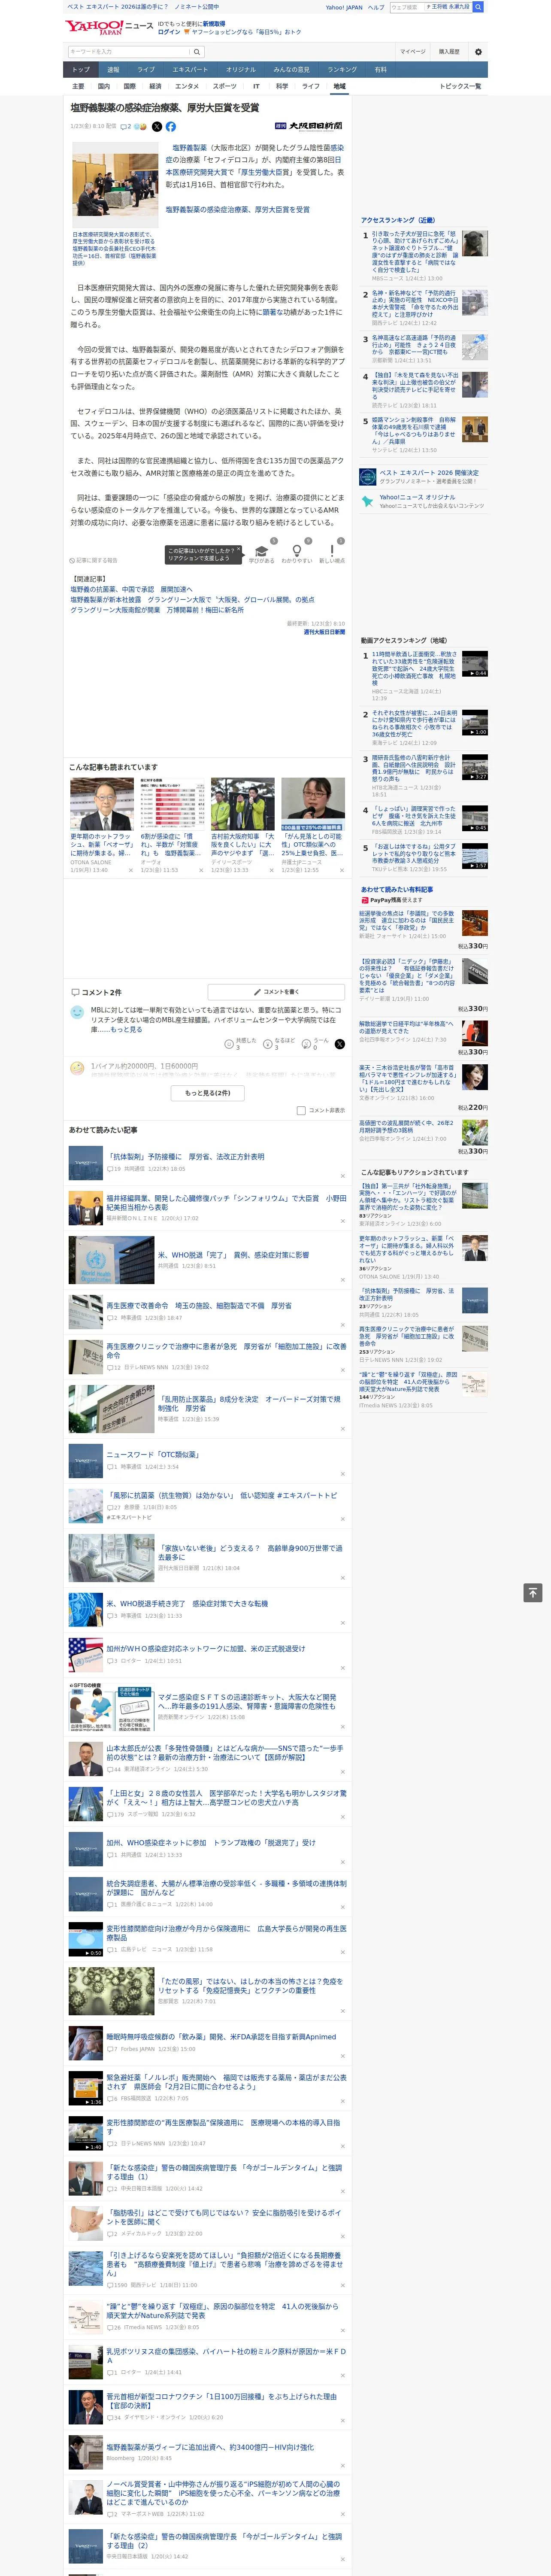The image size is (551, 2576).
Task: Click first commenter's blue avatar
Action: tap(77, 1013)
